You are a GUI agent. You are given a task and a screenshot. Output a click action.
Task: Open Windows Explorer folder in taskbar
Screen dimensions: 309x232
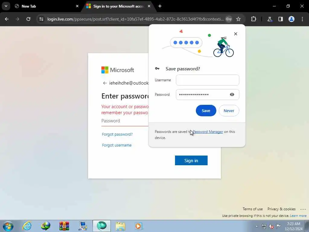coord(120,226)
